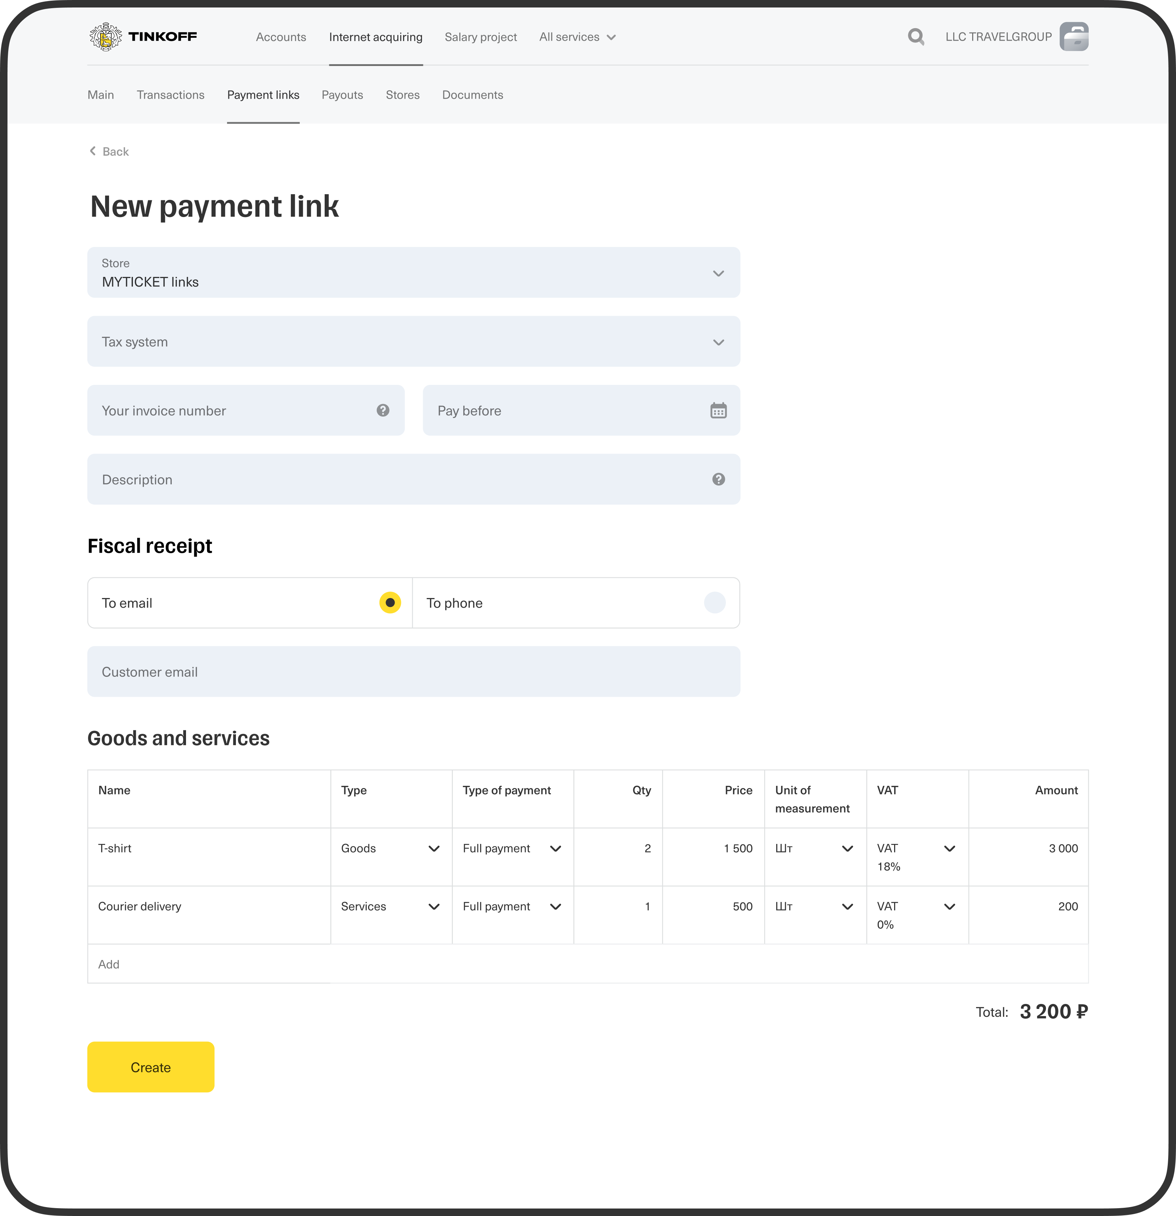The width and height of the screenshot is (1176, 1216).
Task: Click the Description help question icon
Action: 718,479
